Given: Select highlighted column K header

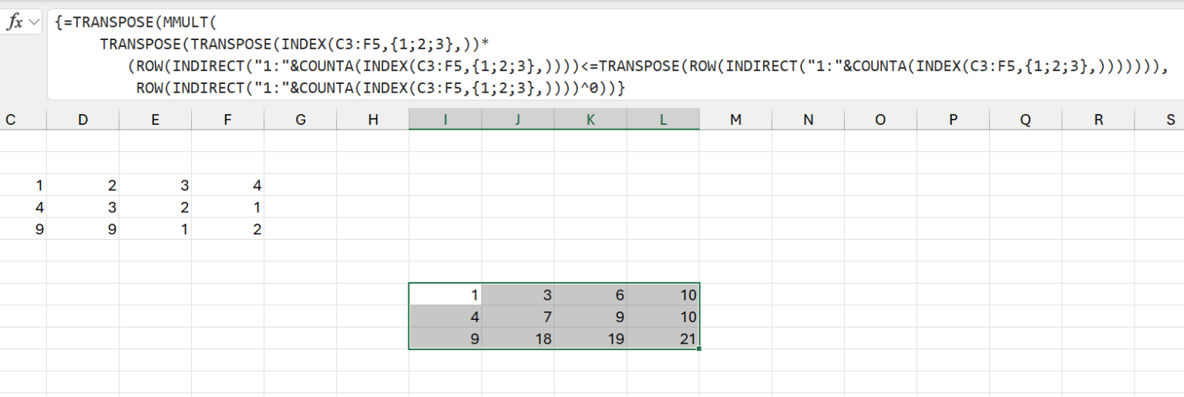Looking at the screenshot, I should (590, 119).
